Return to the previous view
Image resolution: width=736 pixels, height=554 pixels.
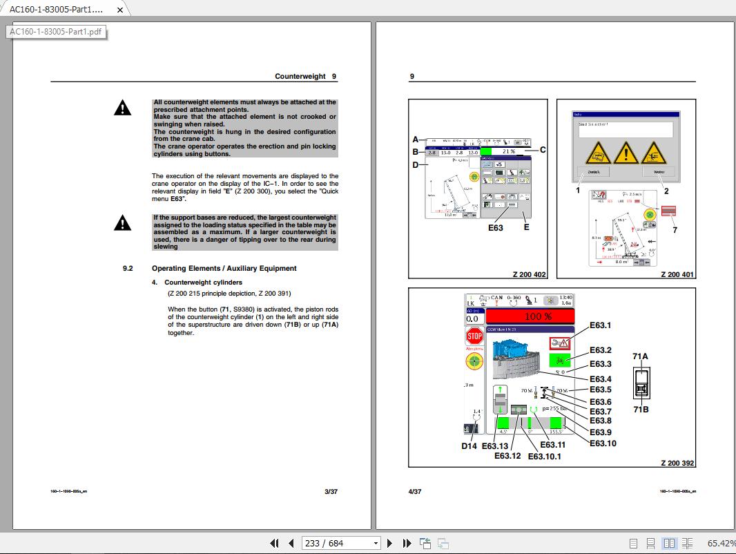pyautogui.click(x=425, y=543)
